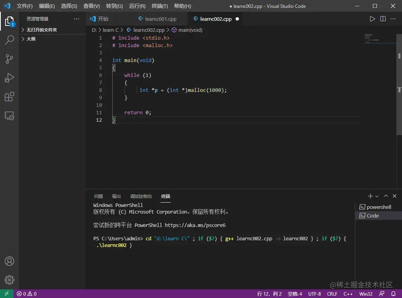The height and width of the screenshot is (298, 402).
Task: Open the notifications bell icon
Action: (393, 294)
